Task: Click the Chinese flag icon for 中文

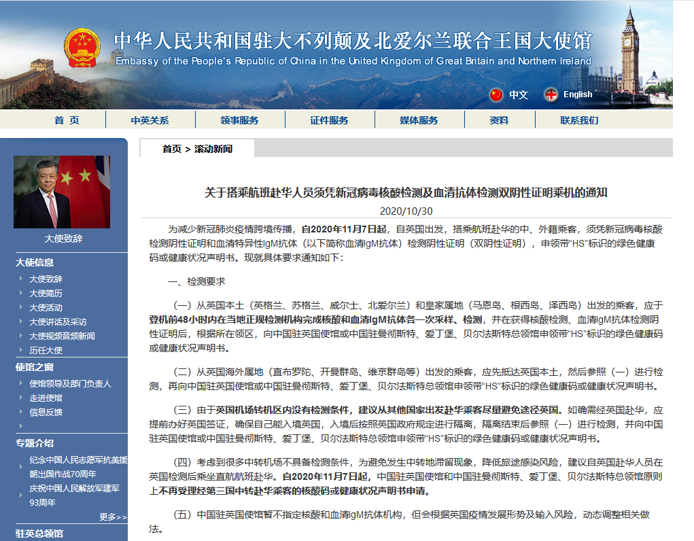Action: 496,94
